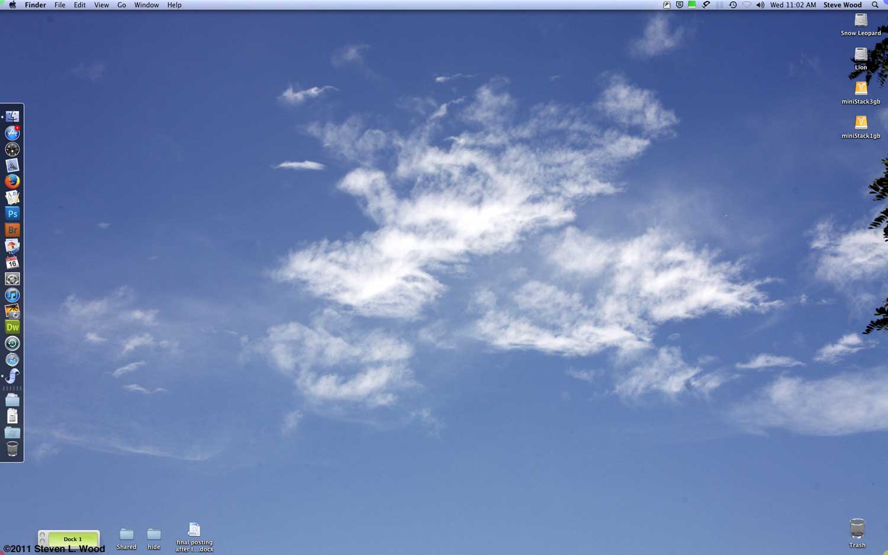Viewport: 888px width, 555px height.
Task: Open the volume control in menu bar
Action: click(x=760, y=5)
